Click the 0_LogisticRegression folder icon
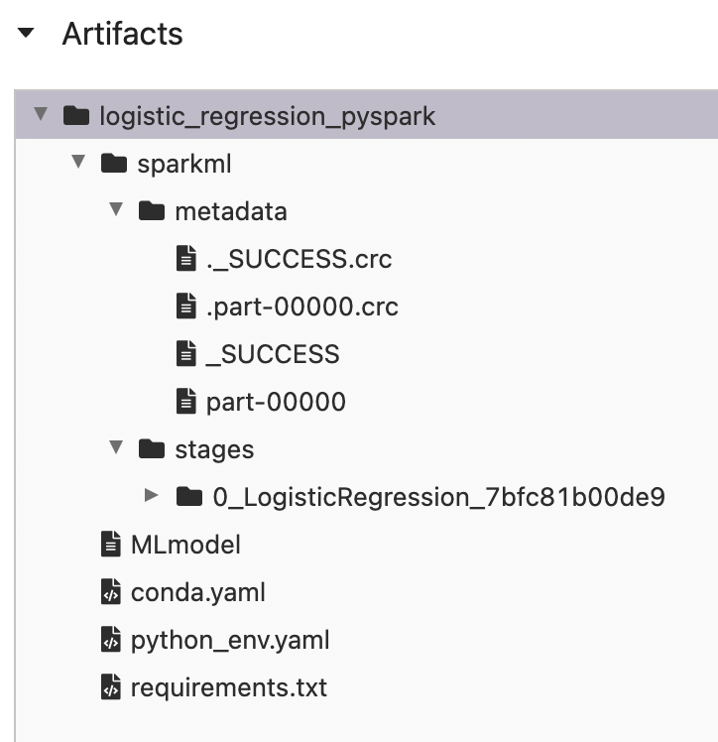The image size is (718, 742). coord(188,497)
